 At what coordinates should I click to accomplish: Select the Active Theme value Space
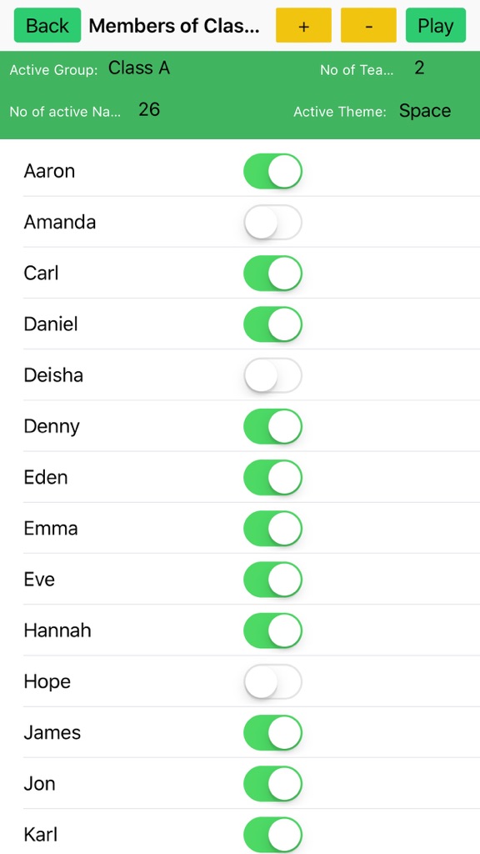[424, 111]
